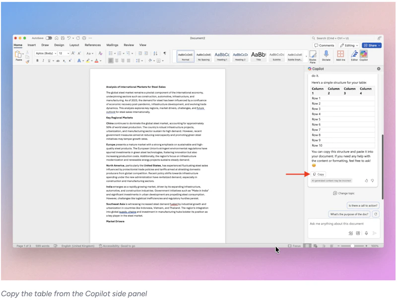This screenshot has width=397, height=300.
Task: Click the Clear Formatting icon
Action: click(101, 53)
